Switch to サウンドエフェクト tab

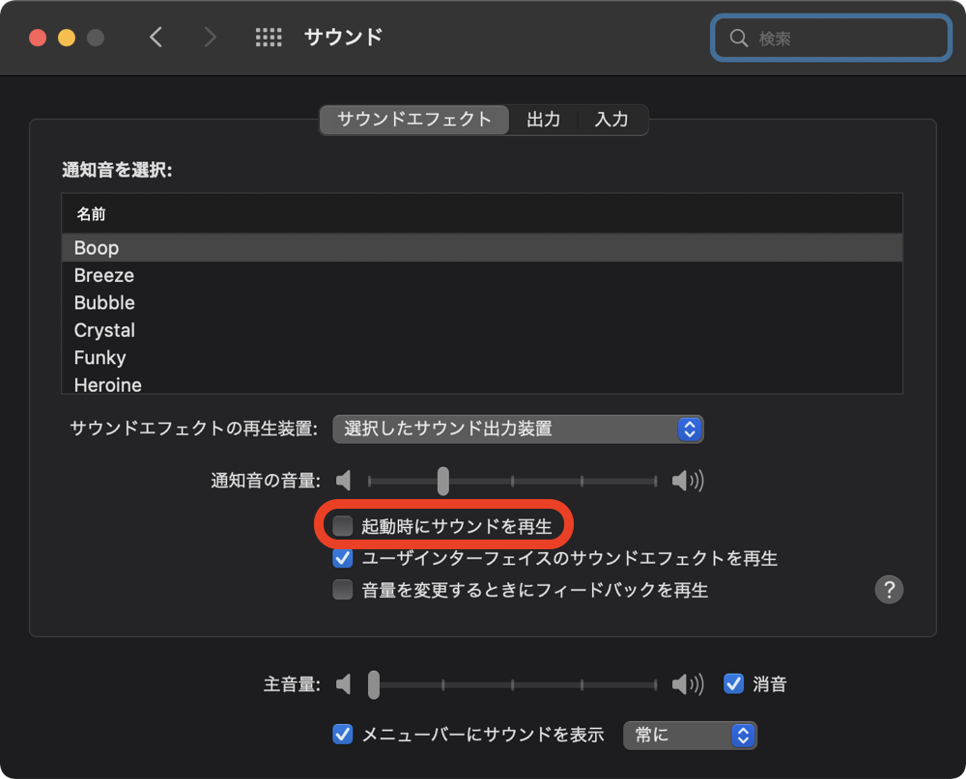[414, 120]
